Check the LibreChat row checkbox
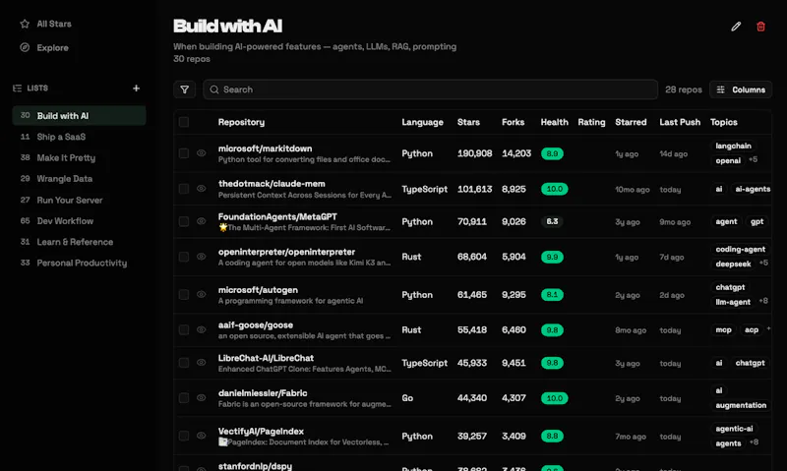 coord(184,363)
